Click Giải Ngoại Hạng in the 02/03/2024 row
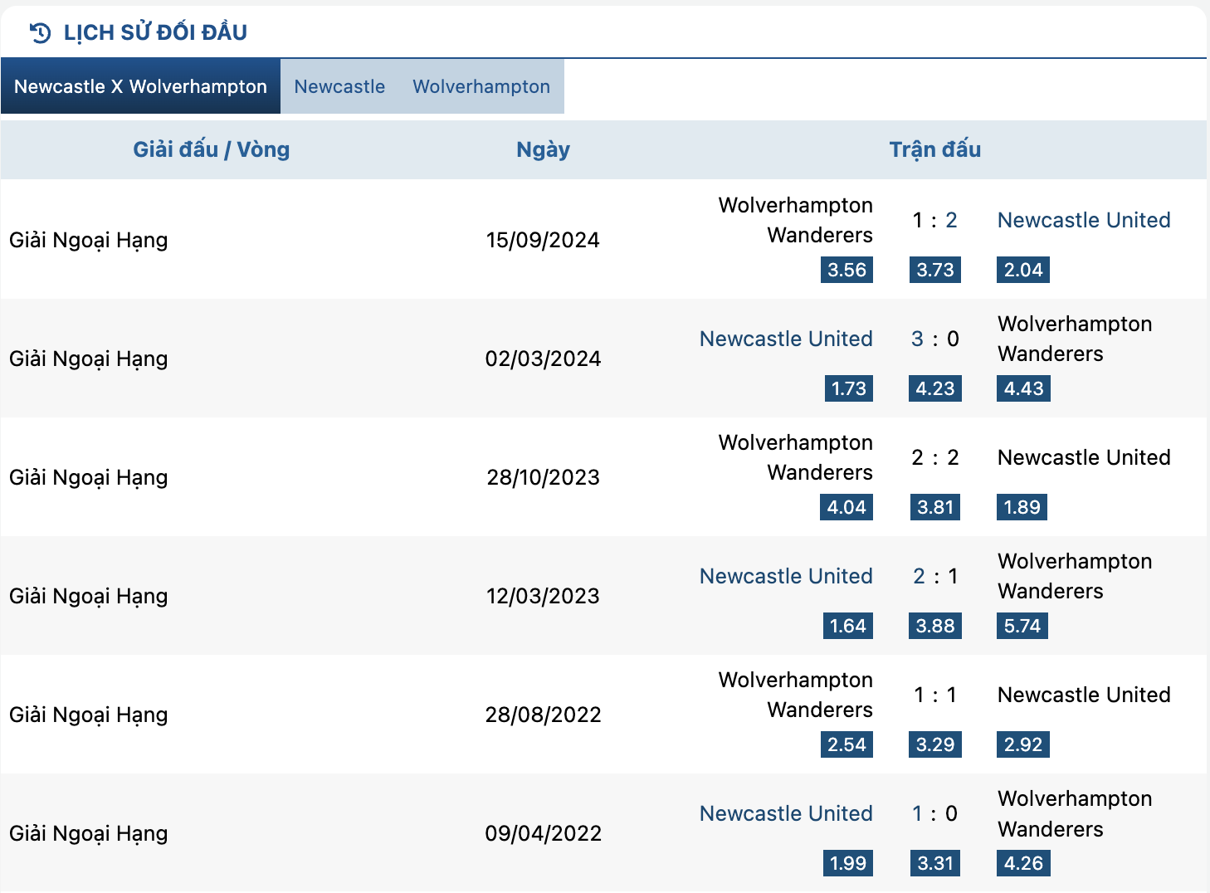This screenshot has width=1210, height=893. [x=88, y=359]
